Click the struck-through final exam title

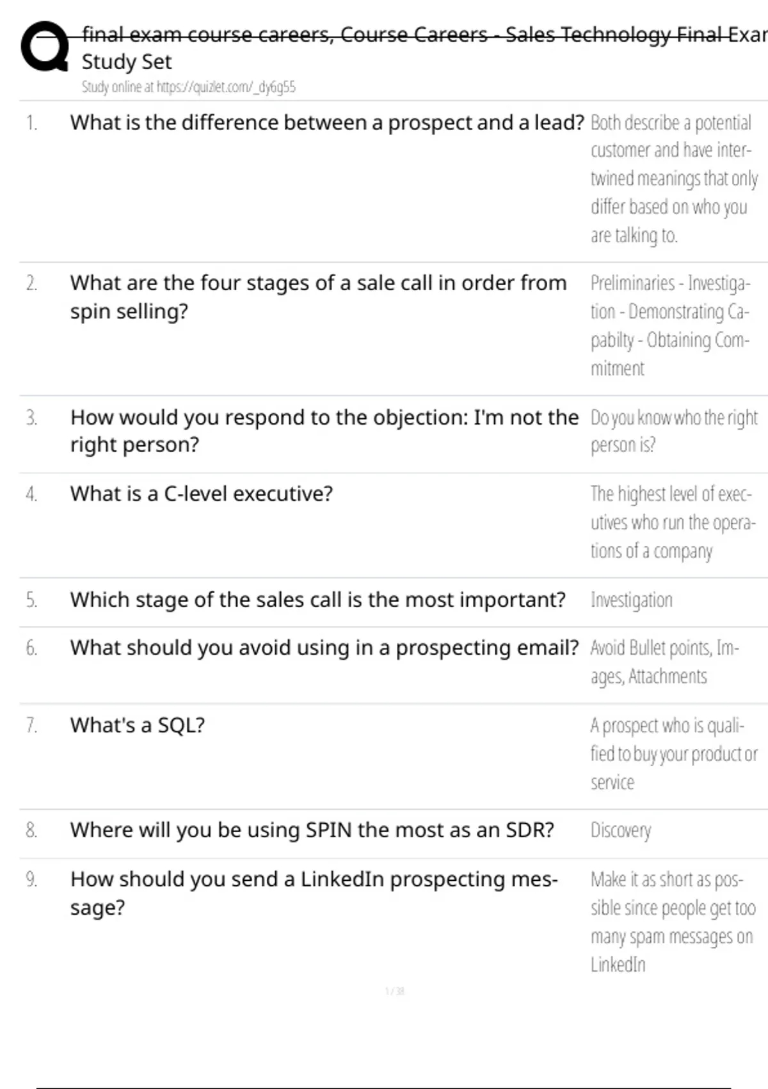(422, 35)
